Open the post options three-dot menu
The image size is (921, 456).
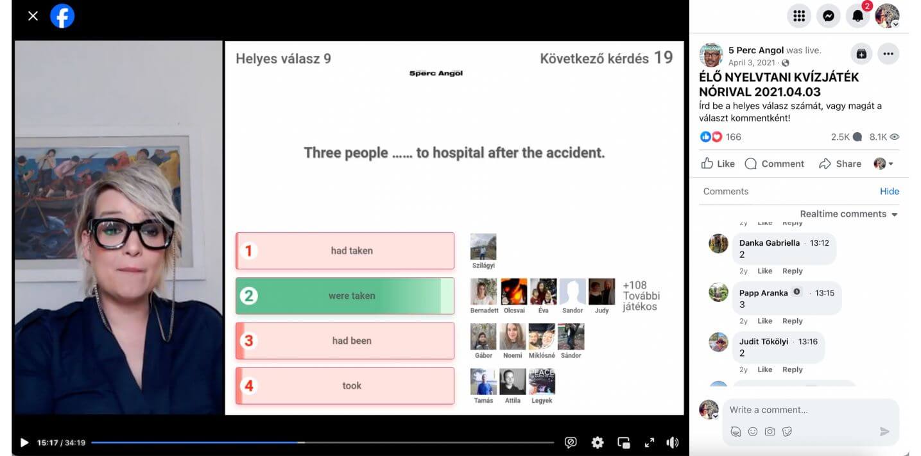888,54
